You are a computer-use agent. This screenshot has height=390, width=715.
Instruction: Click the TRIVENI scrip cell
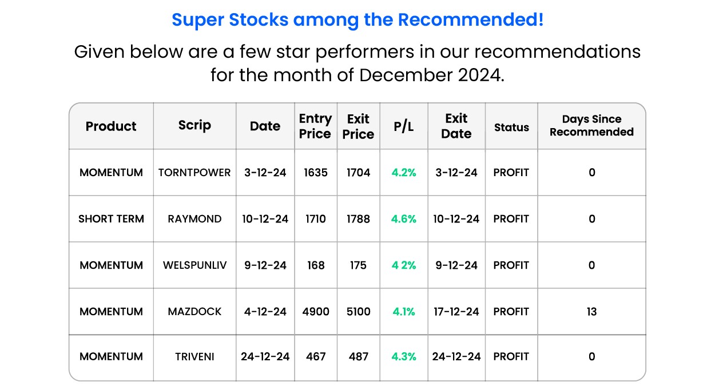[x=194, y=357]
